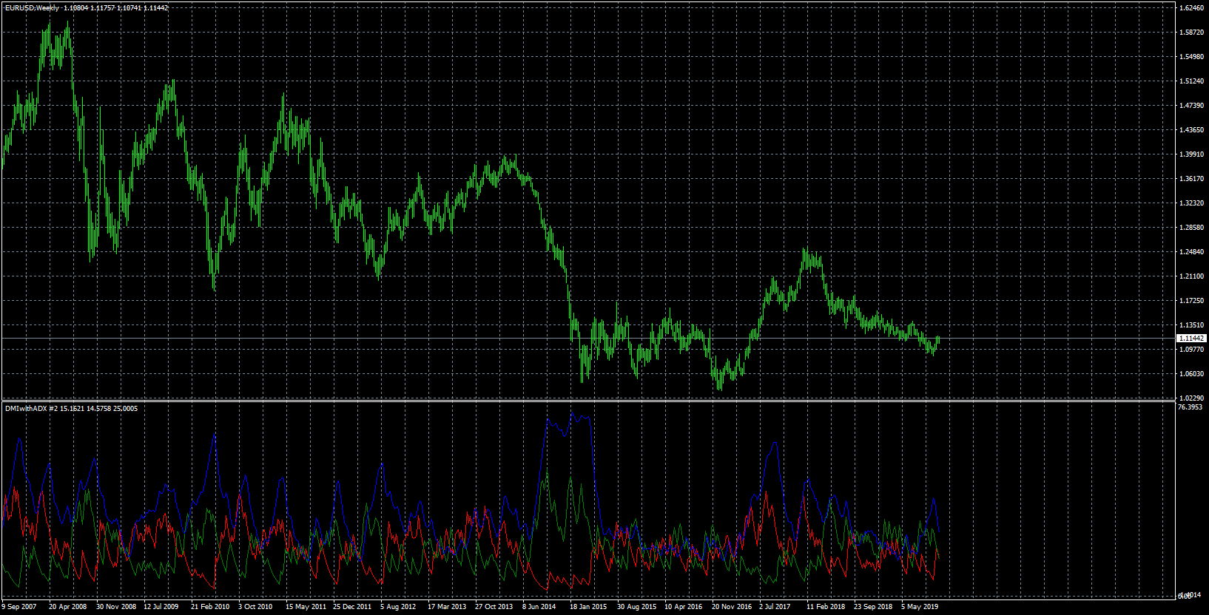Click the 1.36170 price axis label
Viewport: 1209px width, 615px height.
point(1191,179)
